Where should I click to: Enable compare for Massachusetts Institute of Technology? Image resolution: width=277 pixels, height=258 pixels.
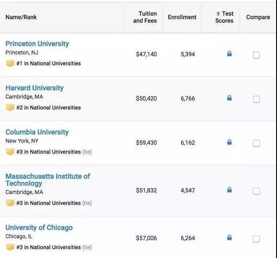256,191
